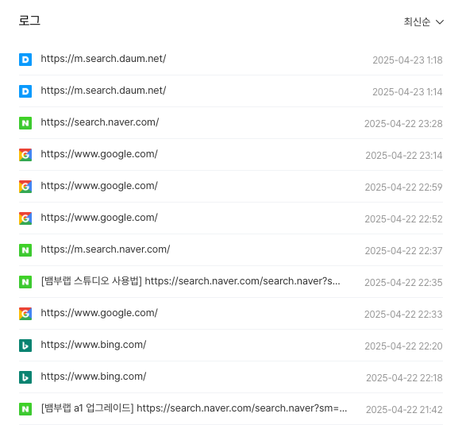462x425 pixels.
Task: Click the Google icon beside 2025-04-22 22:52
Action: (25, 218)
